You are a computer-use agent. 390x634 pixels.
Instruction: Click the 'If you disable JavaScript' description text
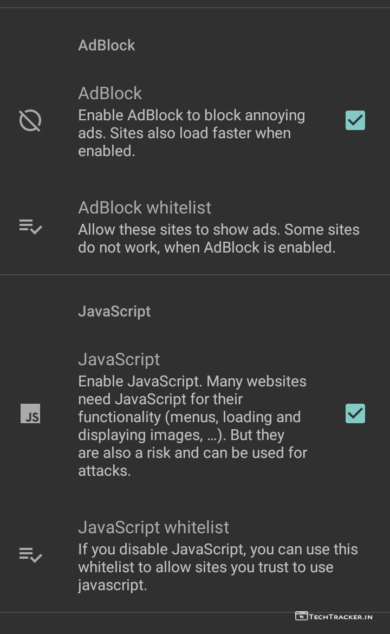click(x=218, y=567)
